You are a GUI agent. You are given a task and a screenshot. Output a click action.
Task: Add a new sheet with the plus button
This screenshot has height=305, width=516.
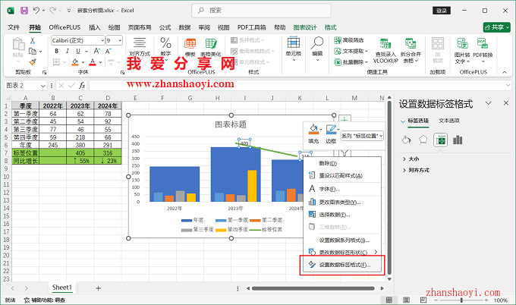pyautogui.click(x=98, y=288)
